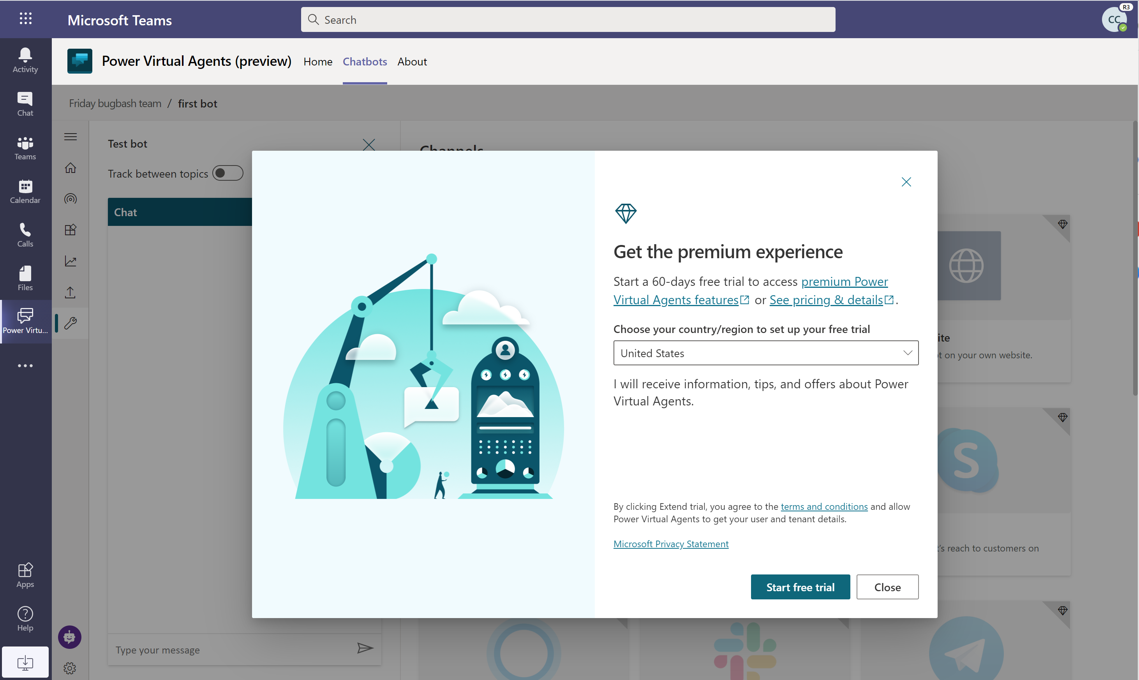The image size is (1139, 680).
Task: Enable the Track between topics toggle
Action: click(227, 173)
